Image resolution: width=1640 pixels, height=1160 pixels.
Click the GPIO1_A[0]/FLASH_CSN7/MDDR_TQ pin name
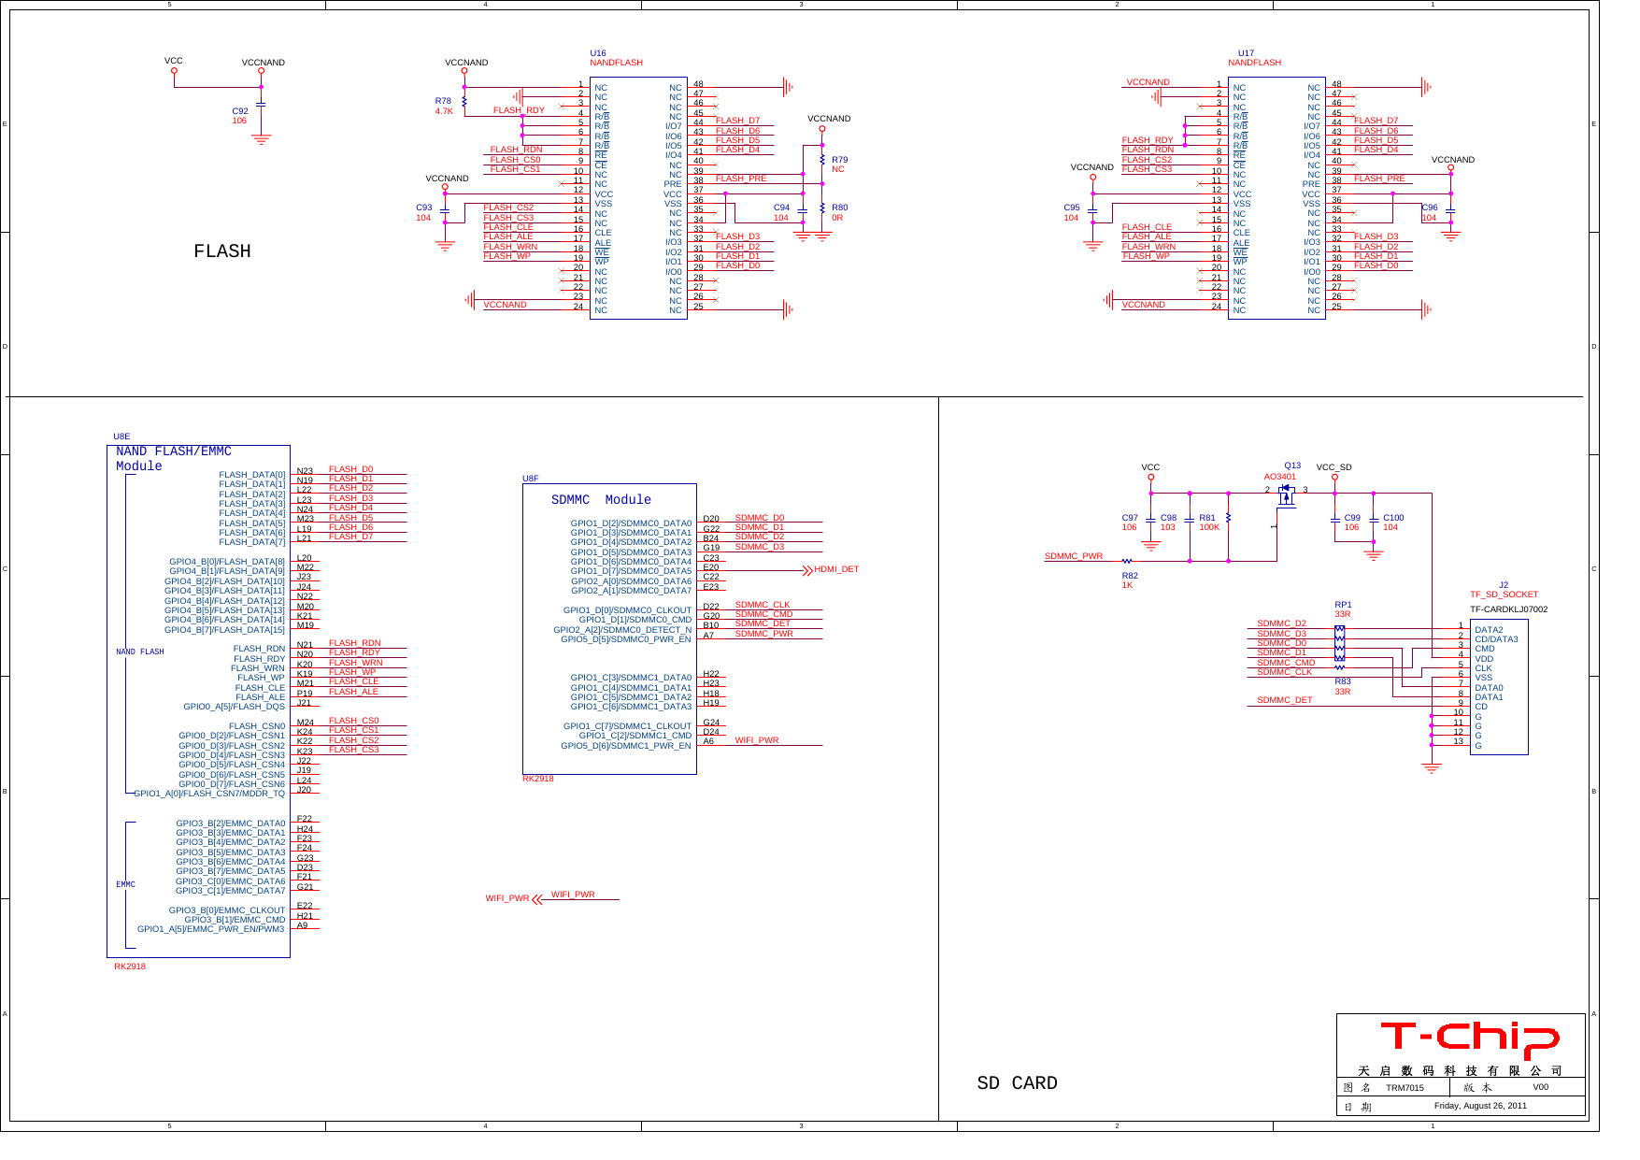click(x=209, y=794)
